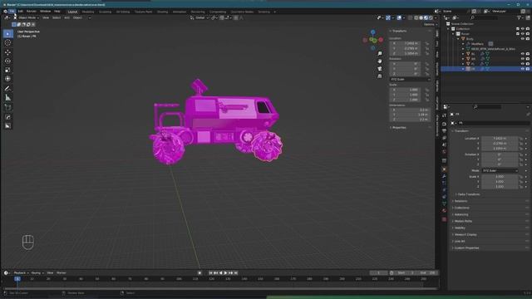Open the Object Mode dropdown
Screen dimensions: 532x299
(x=27, y=17)
